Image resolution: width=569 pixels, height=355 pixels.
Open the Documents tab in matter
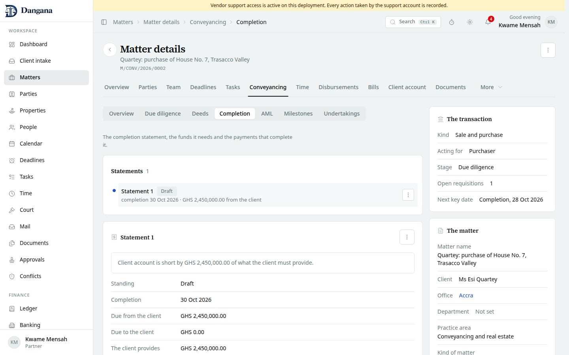pos(450,87)
